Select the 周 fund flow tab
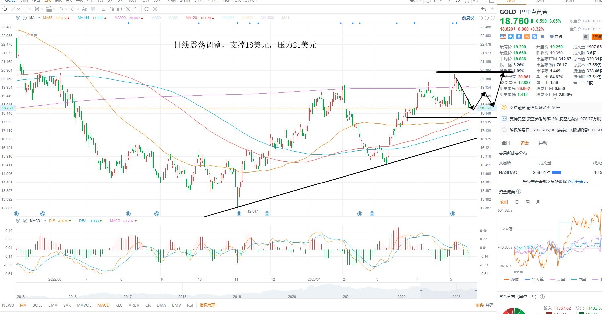Image resolution: width=602 pixels, height=314 pixels. point(528,202)
